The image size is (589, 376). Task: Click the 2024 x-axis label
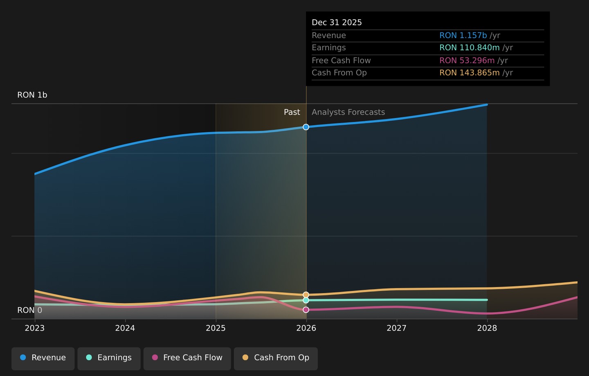(x=125, y=328)
